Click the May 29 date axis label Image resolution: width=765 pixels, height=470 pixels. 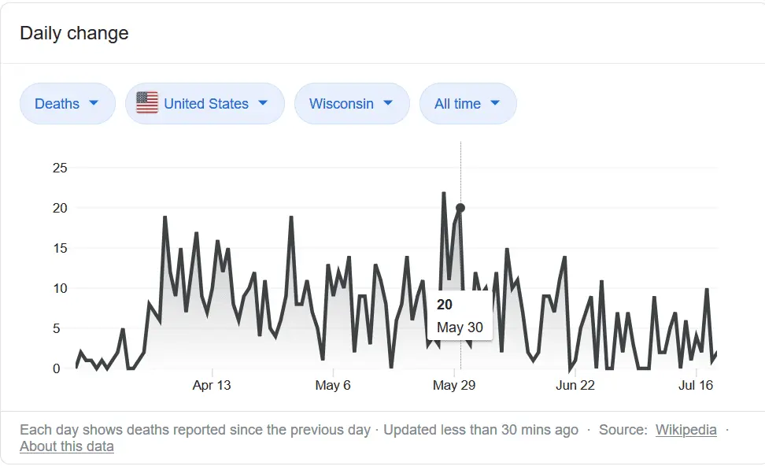coord(455,385)
